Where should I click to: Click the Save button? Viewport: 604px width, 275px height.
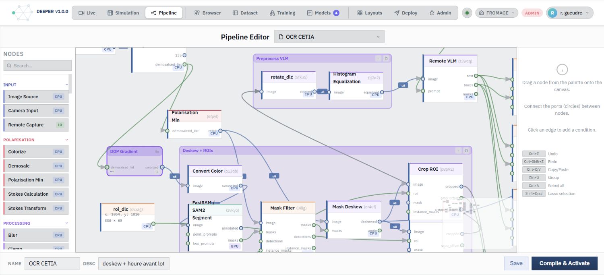pyautogui.click(x=516, y=263)
